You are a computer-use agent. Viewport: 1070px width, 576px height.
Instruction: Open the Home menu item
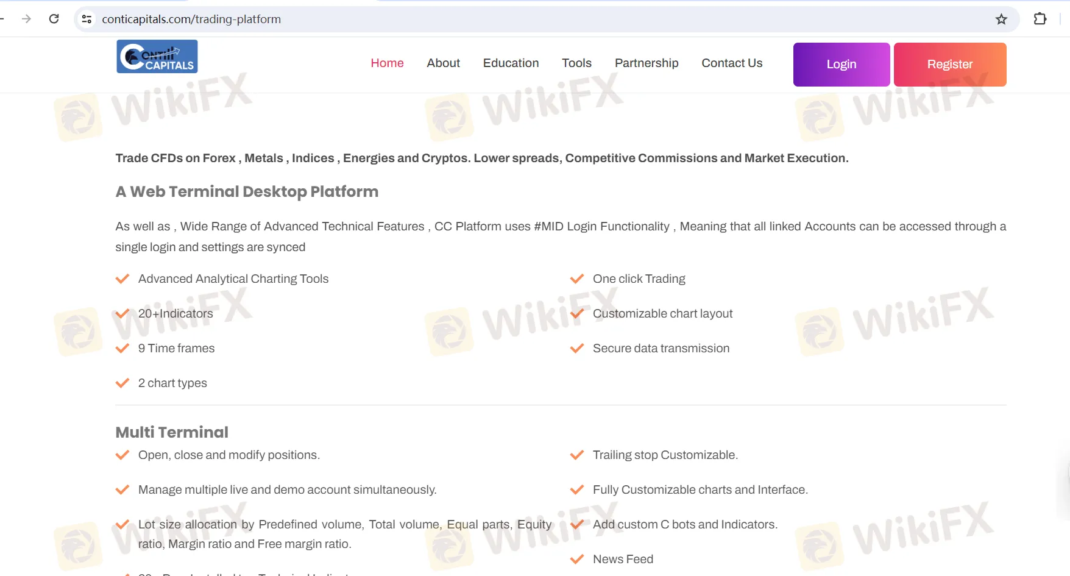(387, 63)
